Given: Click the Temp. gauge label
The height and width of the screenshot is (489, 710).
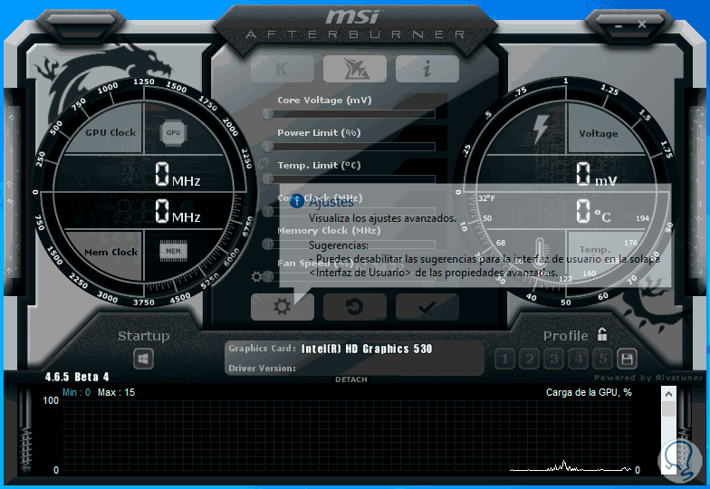Looking at the screenshot, I should click(x=595, y=250).
